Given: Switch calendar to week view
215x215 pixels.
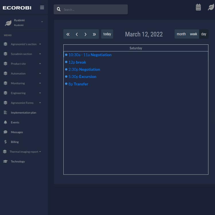Looking at the screenshot, I should pos(193,34).
